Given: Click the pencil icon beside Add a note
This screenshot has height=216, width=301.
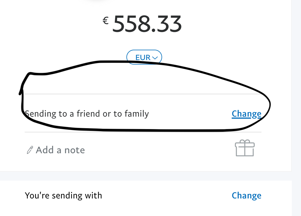Looking at the screenshot, I should (x=30, y=150).
